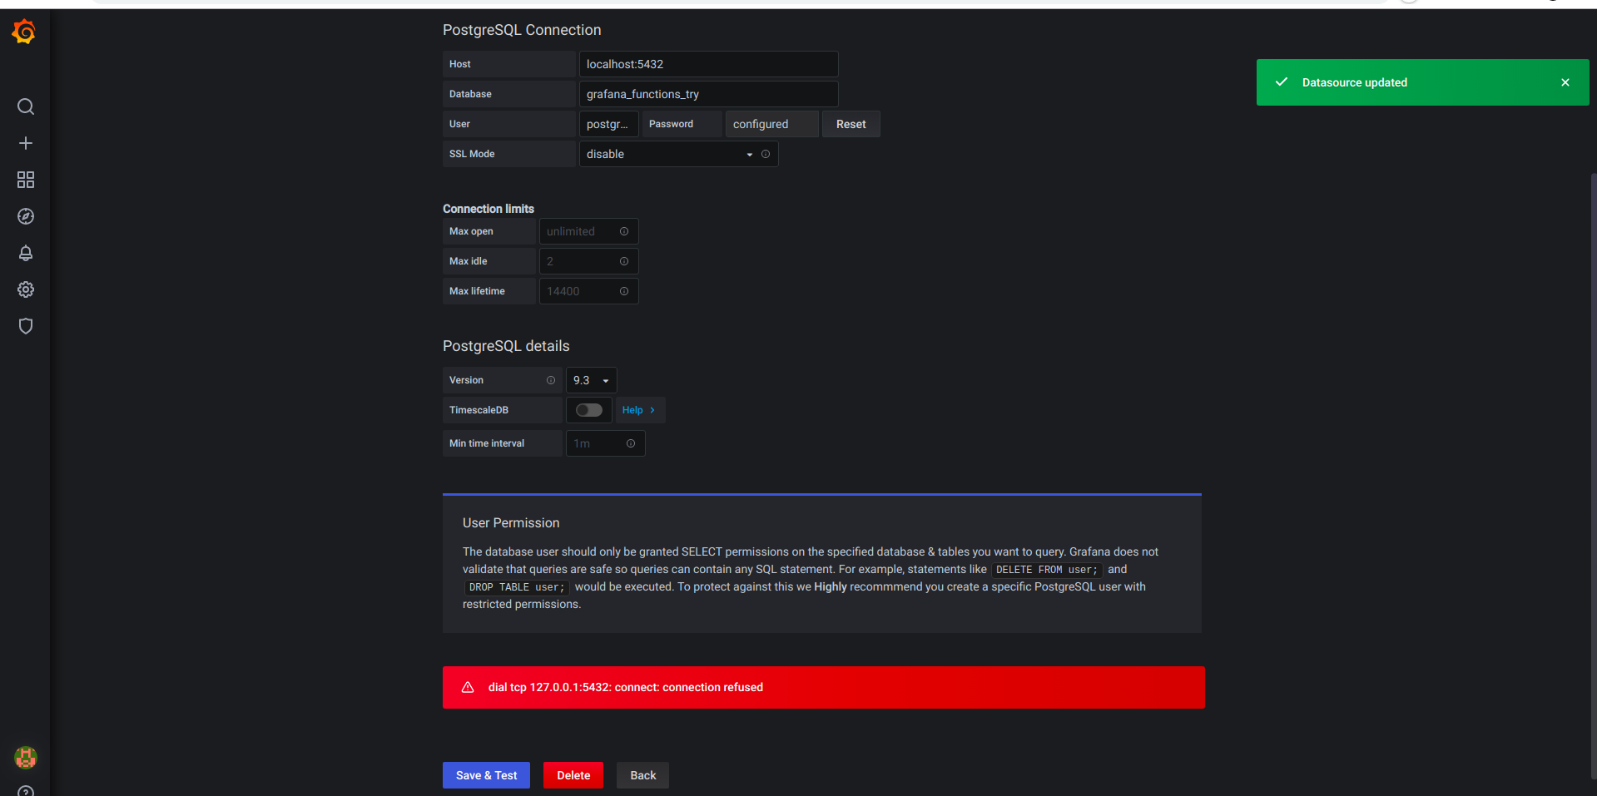Click the Max lifetime input field
1597x796 pixels.
click(589, 291)
